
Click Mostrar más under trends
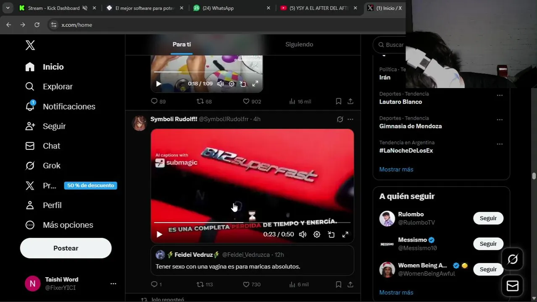396,169
